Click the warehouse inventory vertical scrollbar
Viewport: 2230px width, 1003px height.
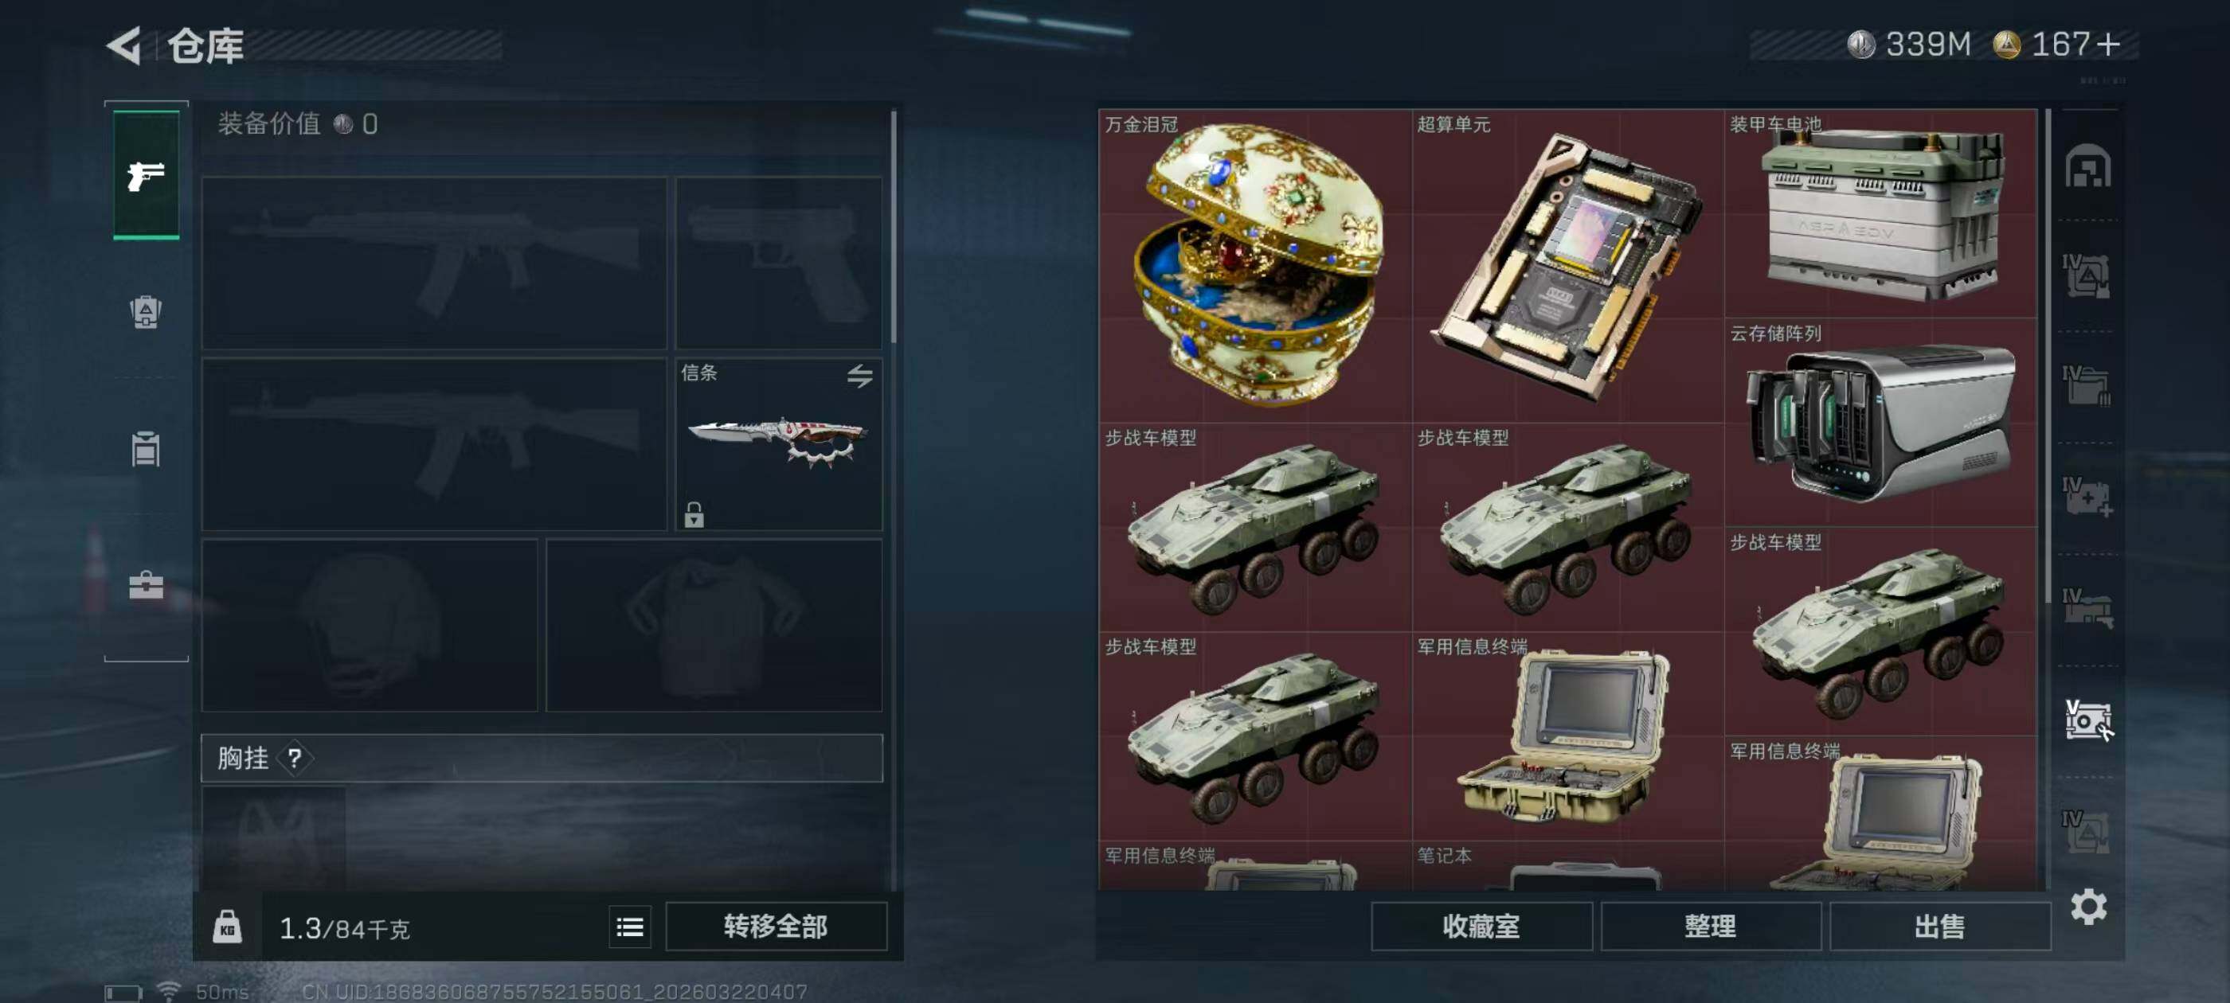pyautogui.click(x=2048, y=356)
